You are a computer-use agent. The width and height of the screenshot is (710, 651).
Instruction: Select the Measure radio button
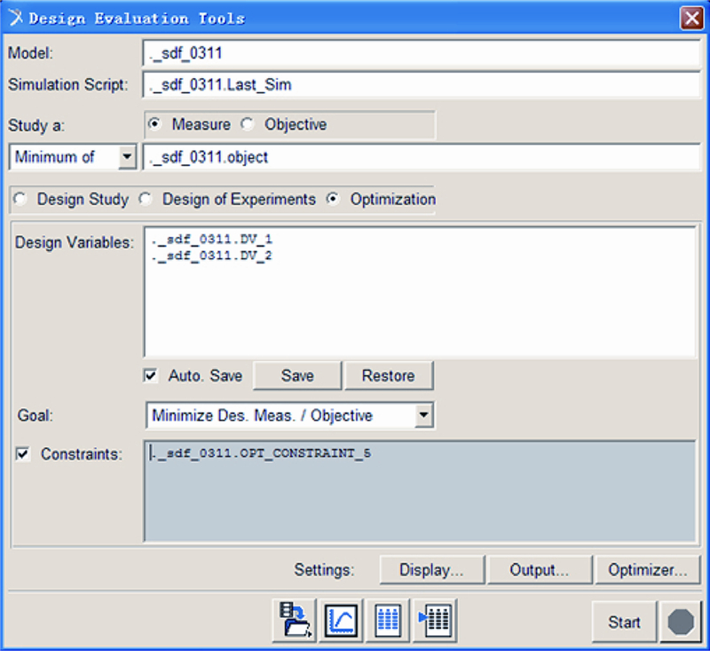[156, 125]
